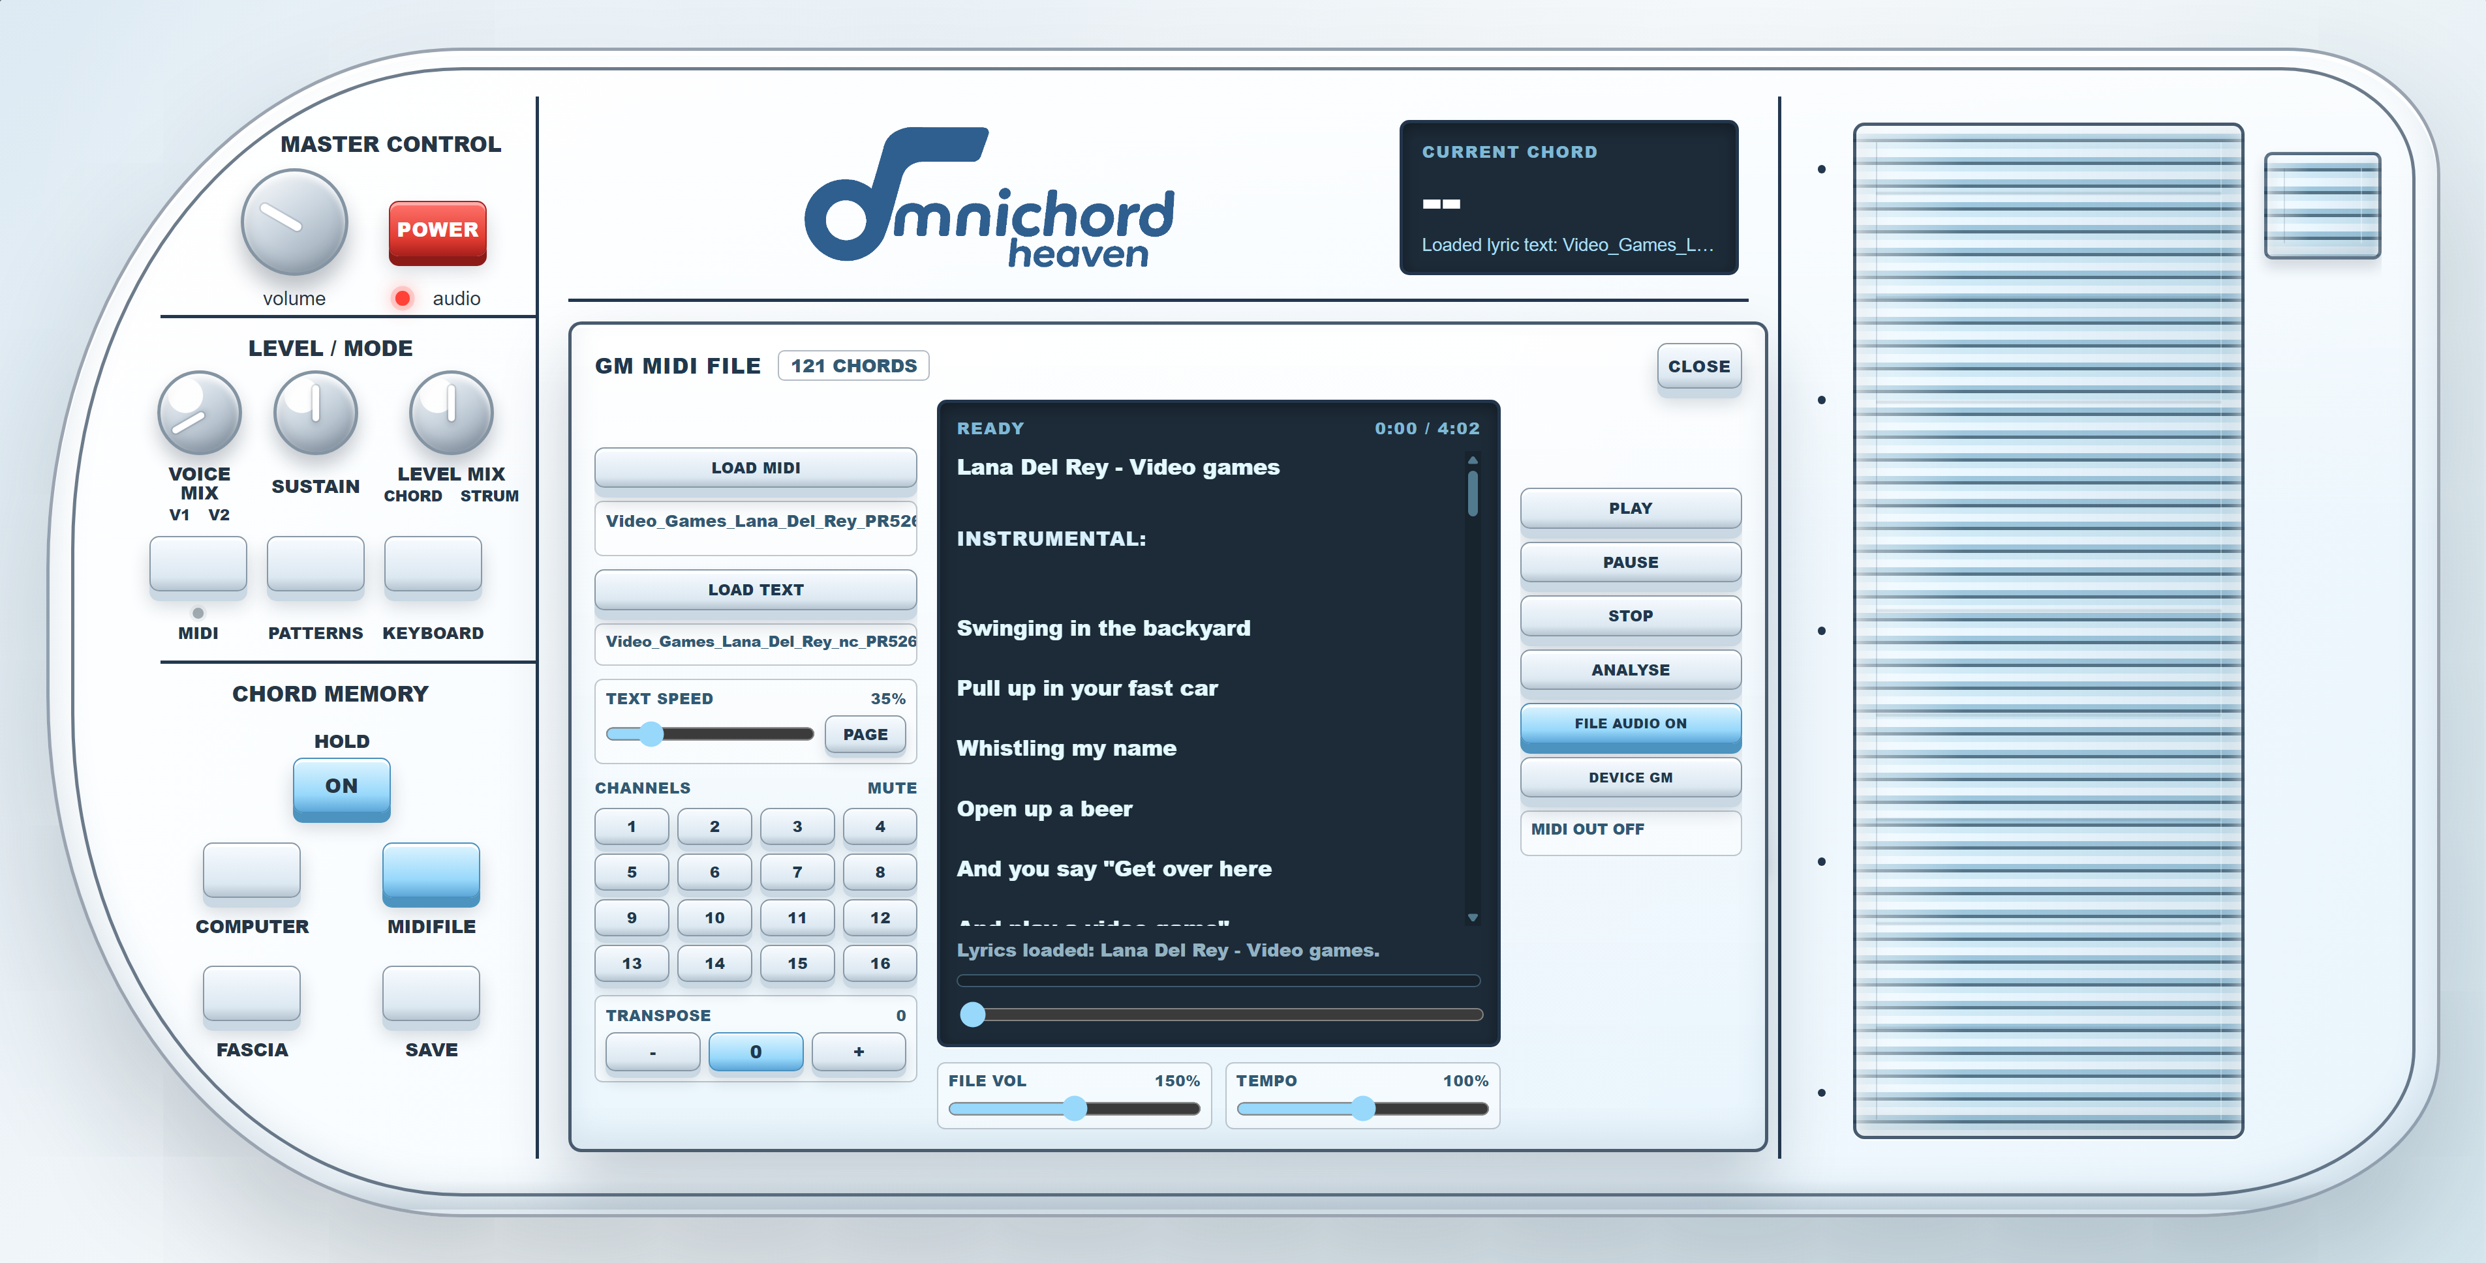Click the STOP button
Viewport: 2486px width, 1263px height.
1630,616
